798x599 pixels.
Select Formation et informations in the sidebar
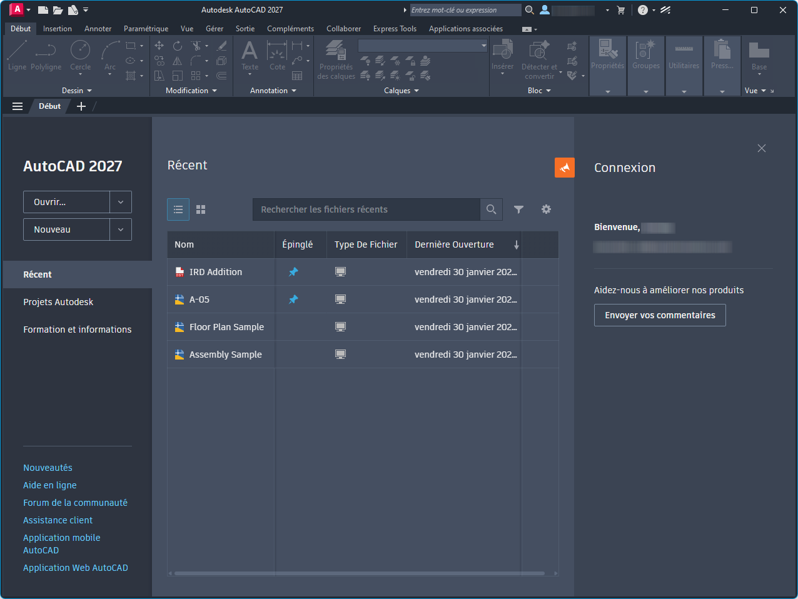click(x=78, y=330)
